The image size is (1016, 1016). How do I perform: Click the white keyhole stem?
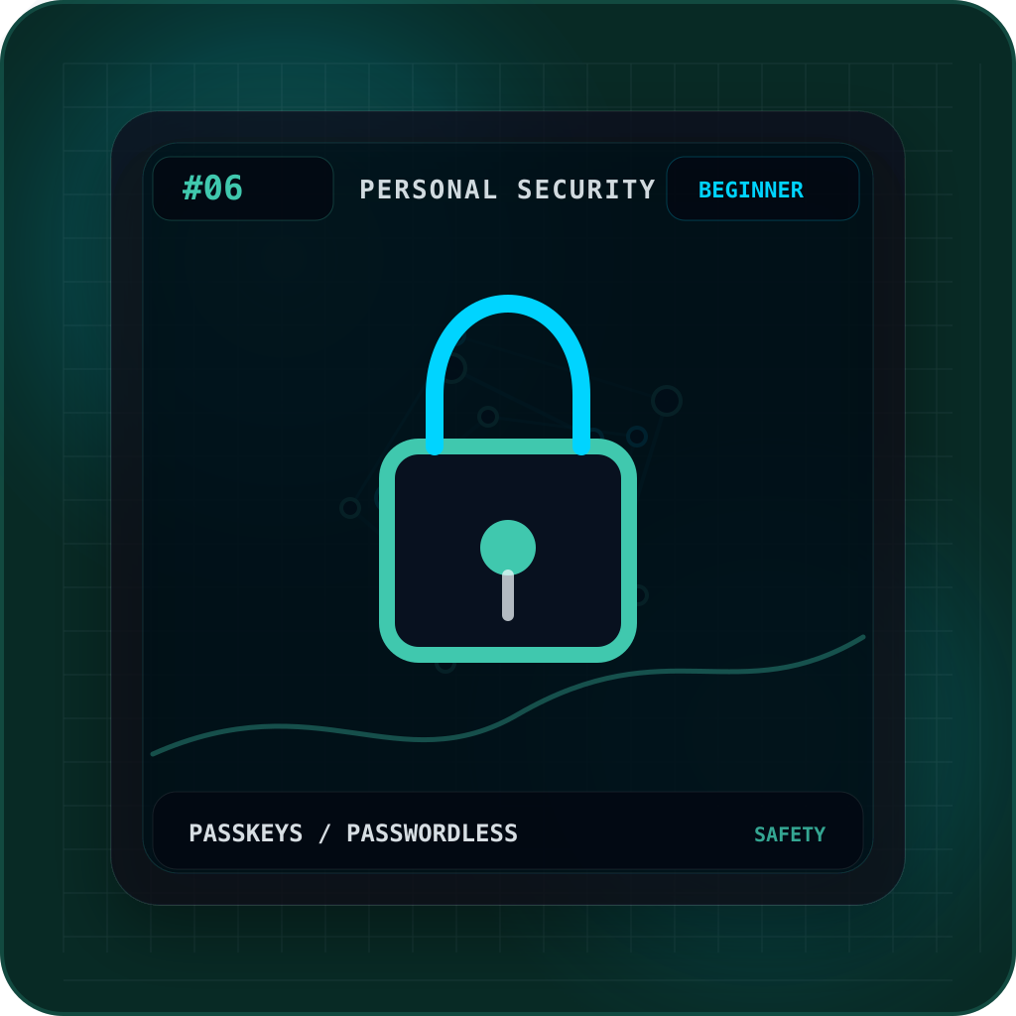508,596
